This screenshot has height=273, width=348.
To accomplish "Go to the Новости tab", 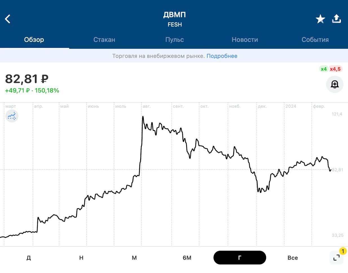I will click(x=245, y=40).
